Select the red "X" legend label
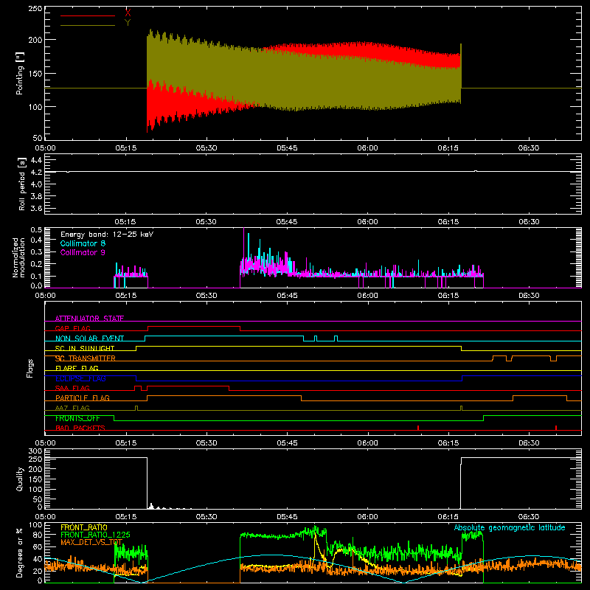The image size is (590, 590). [128, 13]
